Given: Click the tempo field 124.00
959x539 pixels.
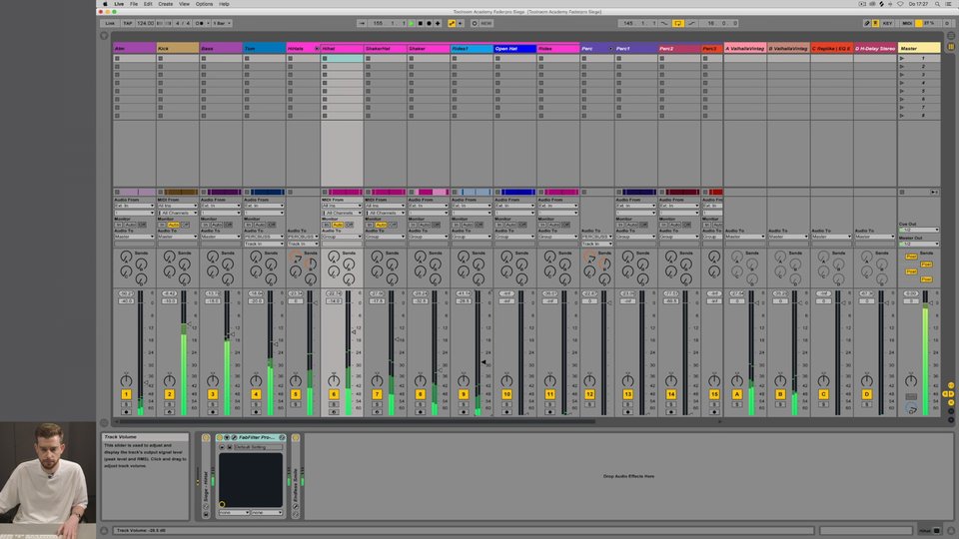Looking at the screenshot, I should point(145,23).
